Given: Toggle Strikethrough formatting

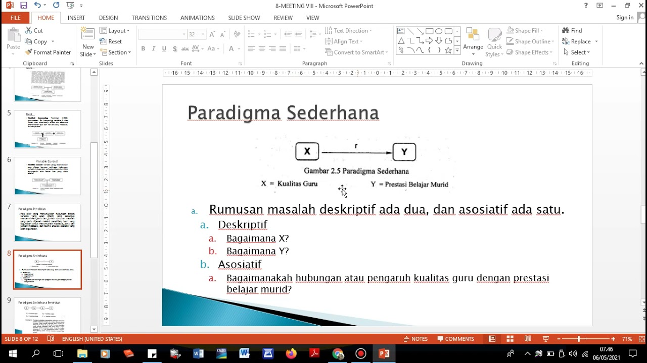Looking at the screenshot, I should click(x=185, y=49).
